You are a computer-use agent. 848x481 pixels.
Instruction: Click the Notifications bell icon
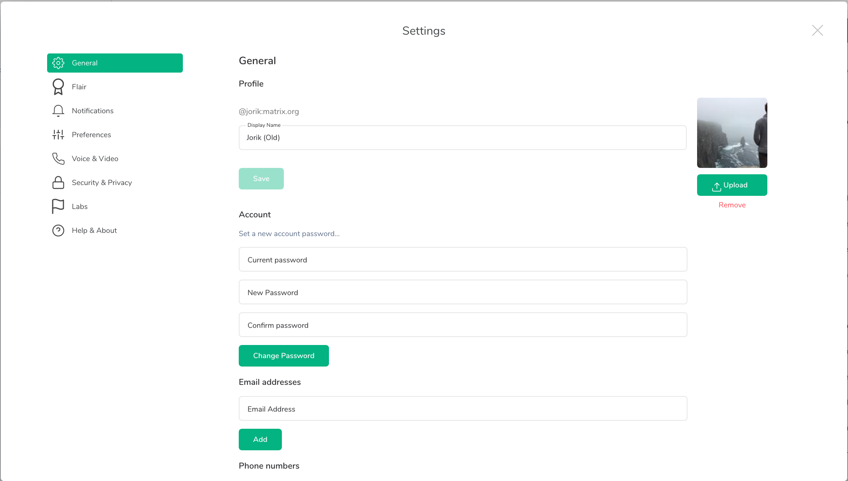point(58,111)
